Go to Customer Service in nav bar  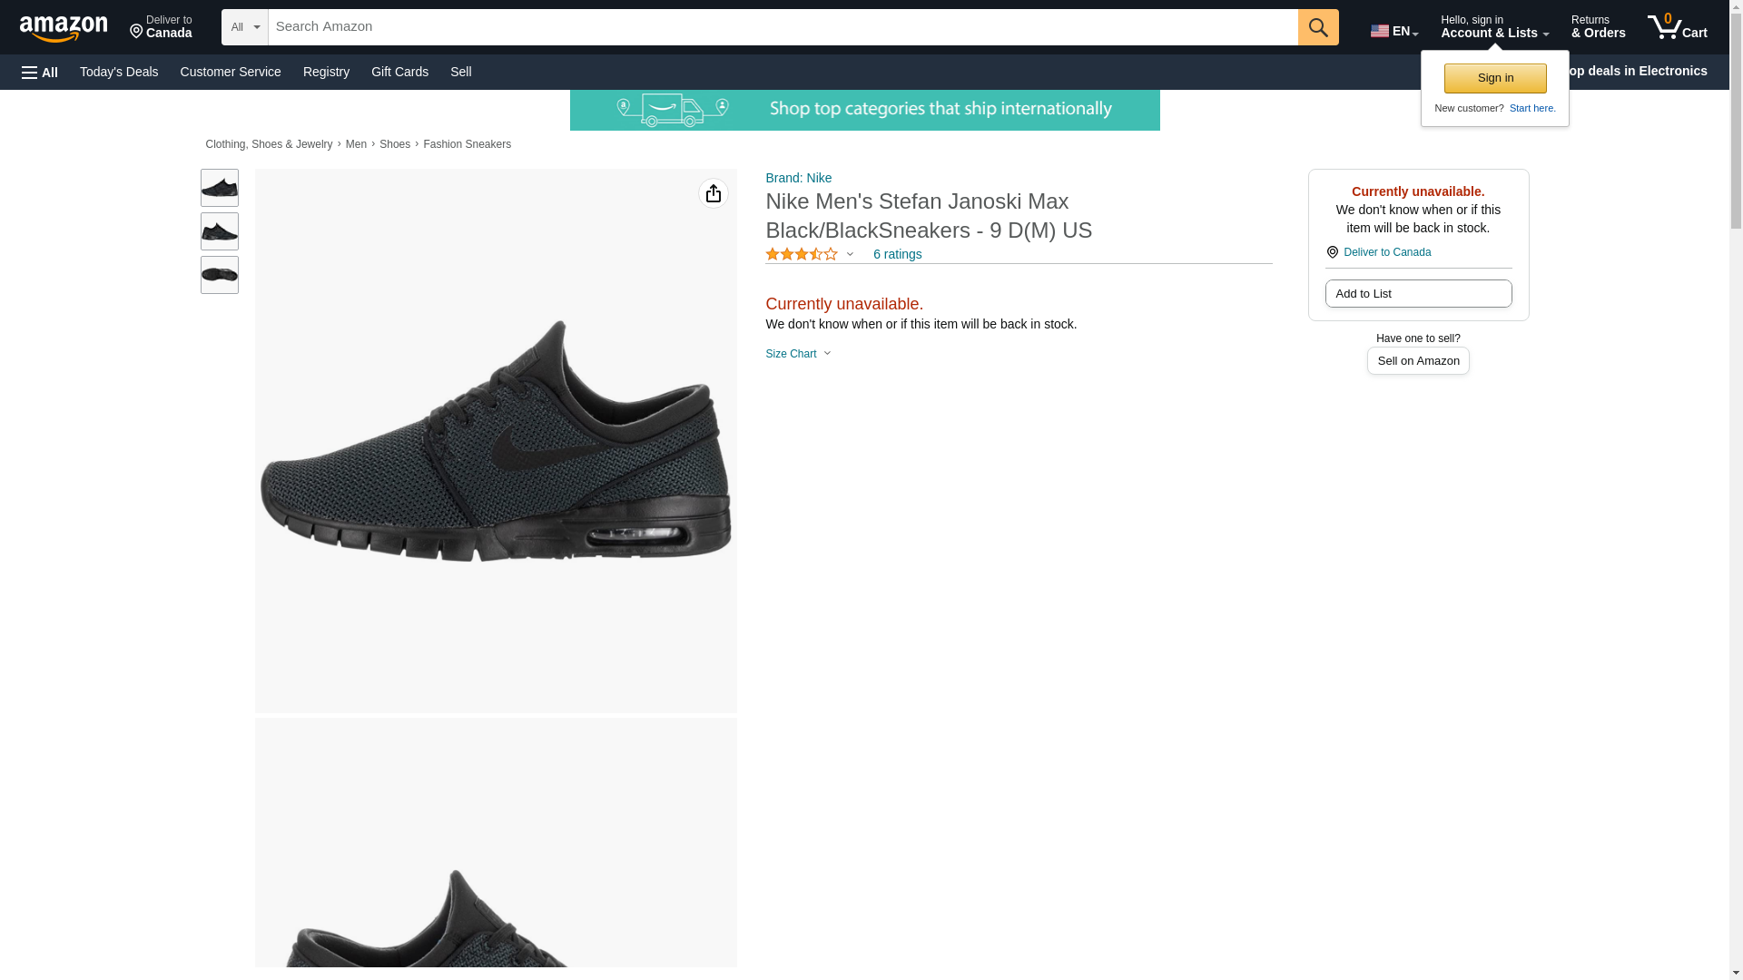click(231, 72)
